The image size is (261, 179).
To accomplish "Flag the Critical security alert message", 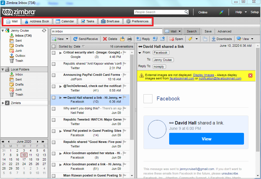I will click(x=124, y=52).
